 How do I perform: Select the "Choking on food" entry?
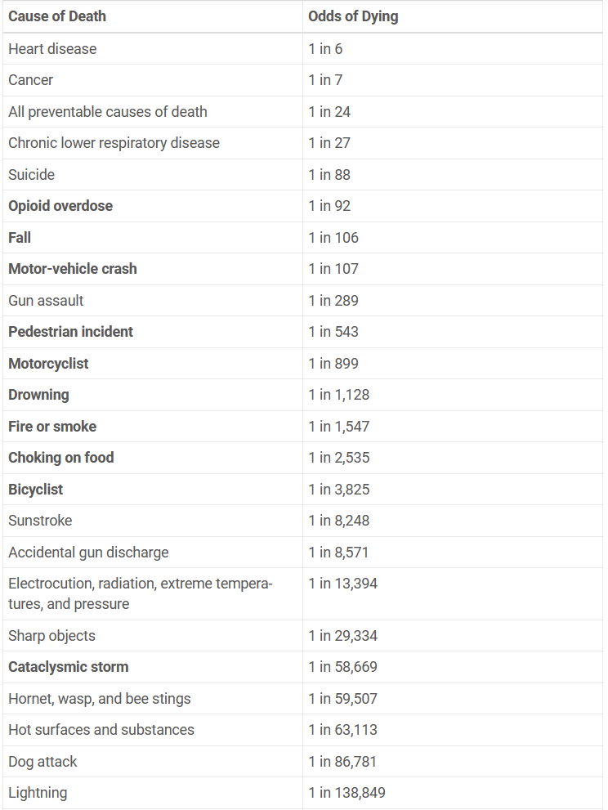click(61, 458)
